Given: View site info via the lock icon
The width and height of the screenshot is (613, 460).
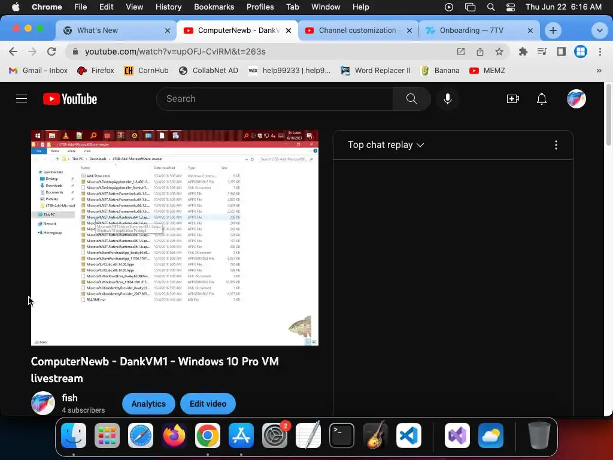Looking at the screenshot, I should (75, 52).
